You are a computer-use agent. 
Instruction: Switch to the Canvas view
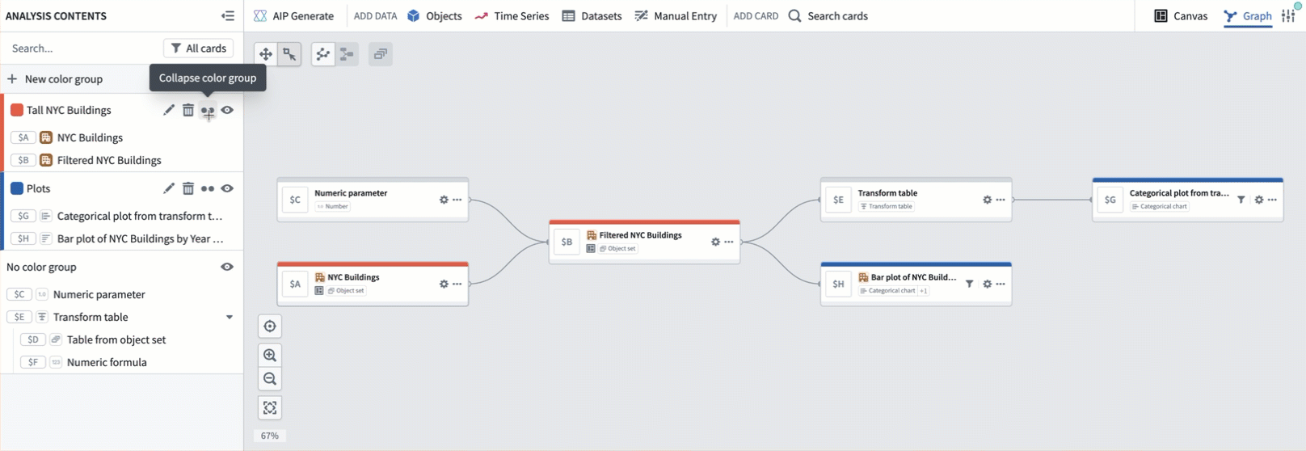coord(1181,16)
